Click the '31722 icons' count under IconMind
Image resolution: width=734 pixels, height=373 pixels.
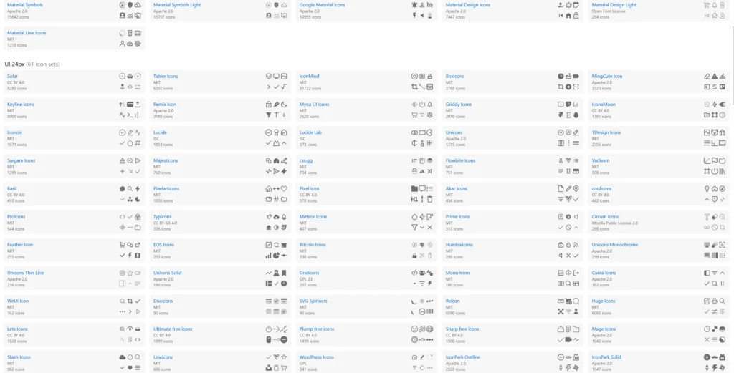tap(310, 88)
